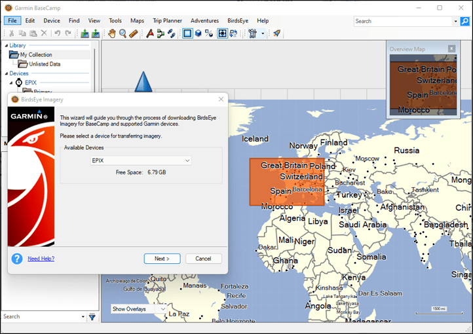Click the top Search input field
473x334 pixels.
coord(404,21)
